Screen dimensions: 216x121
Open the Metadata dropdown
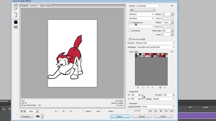(x=156, y=47)
